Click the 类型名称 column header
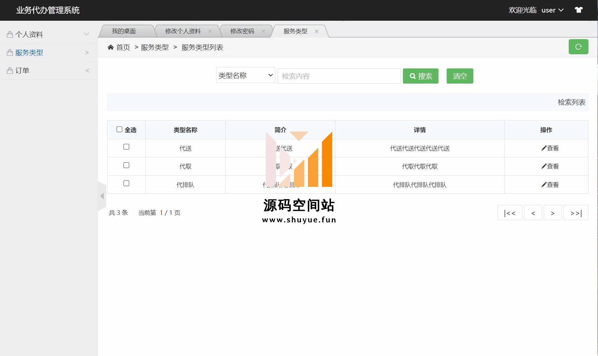The width and height of the screenshot is (598, 356). click(186, 130)
